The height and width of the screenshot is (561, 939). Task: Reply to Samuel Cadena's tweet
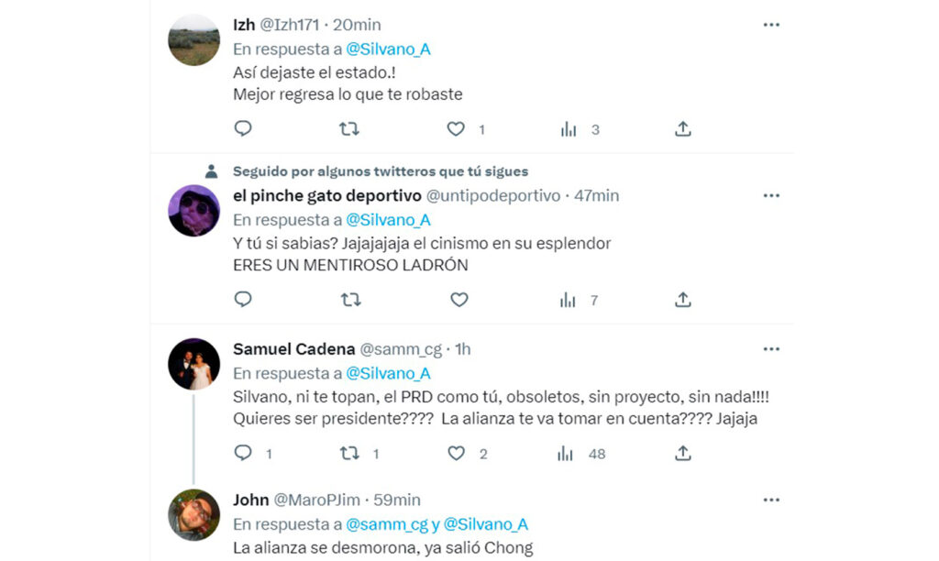click(x=242, y=453)
